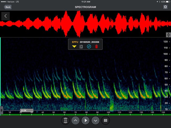171x128 pixels.
Task: Tap the blue compass location icon
Action: [89, 47]
